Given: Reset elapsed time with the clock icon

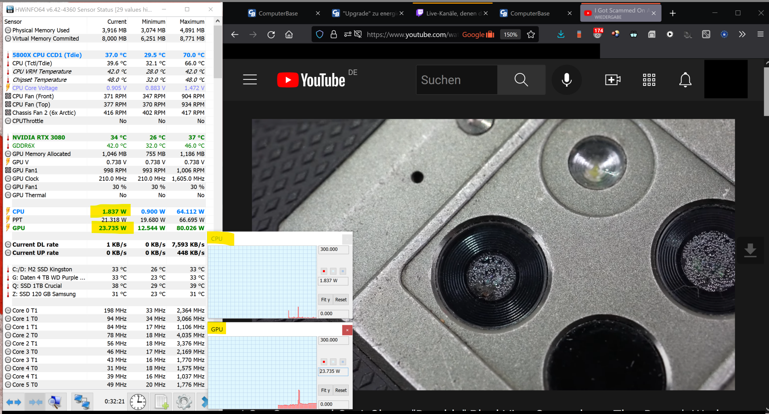Looking at the screenshot, I should coord(138,402).
